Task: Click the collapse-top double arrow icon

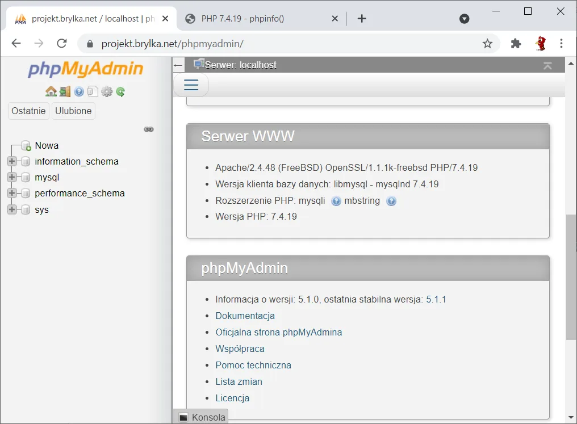Action: (547, 65)
